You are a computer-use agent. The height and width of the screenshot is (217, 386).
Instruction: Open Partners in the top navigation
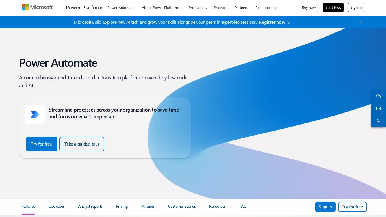(241, 8)
